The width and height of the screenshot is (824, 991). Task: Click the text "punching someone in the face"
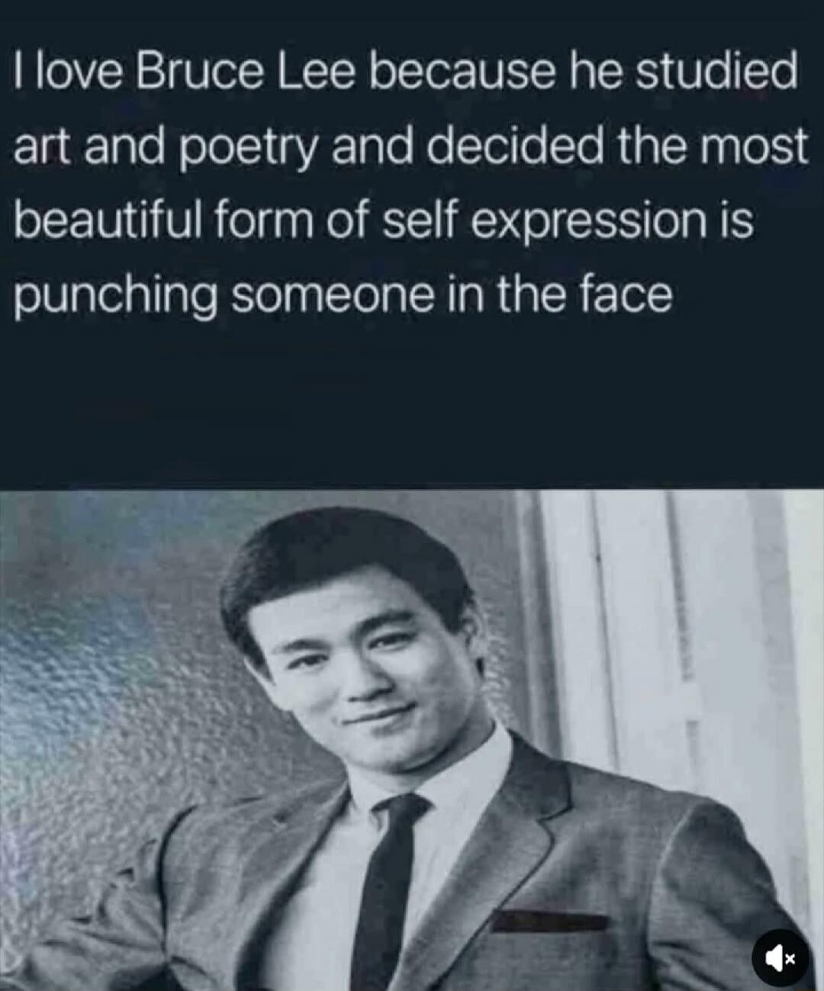(x=343, y=295)
